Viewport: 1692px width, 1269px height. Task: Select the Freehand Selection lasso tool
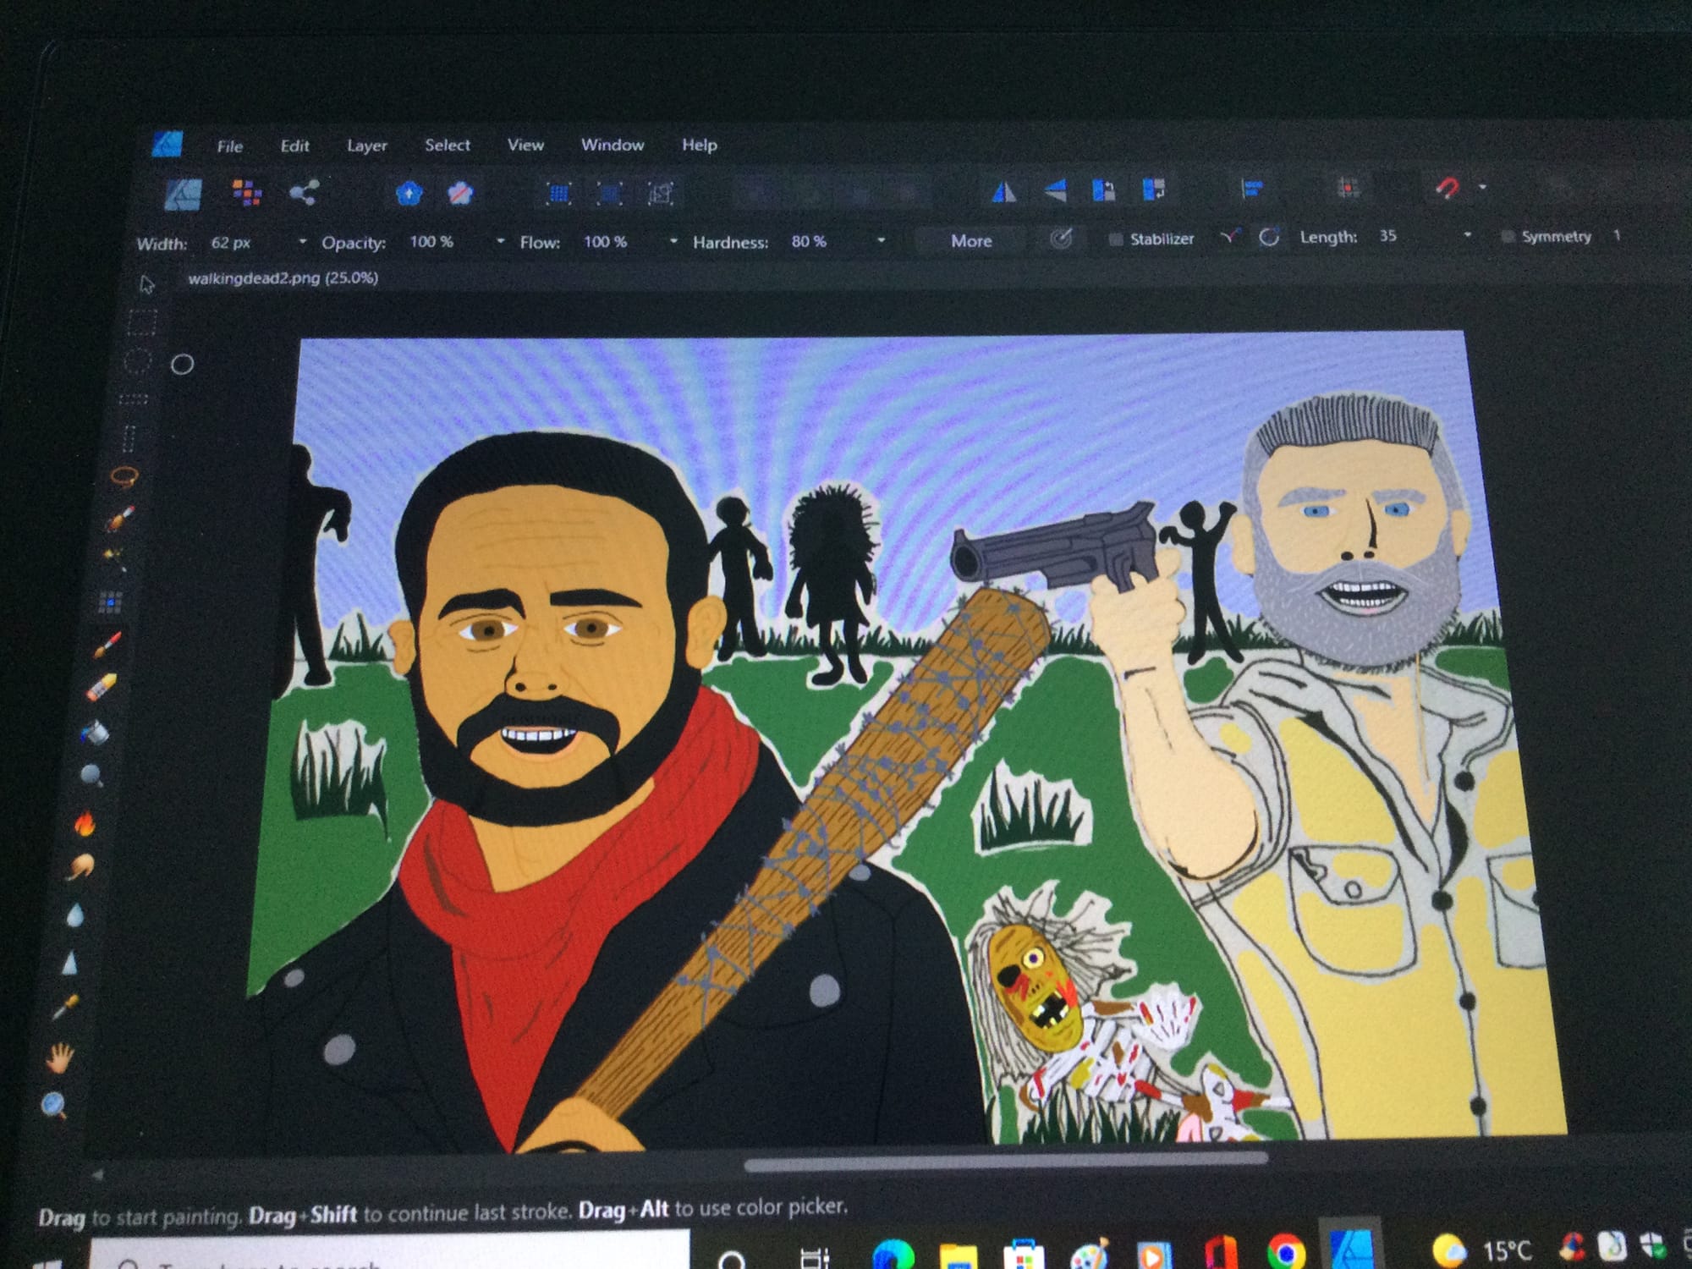(x=124, y=477)
